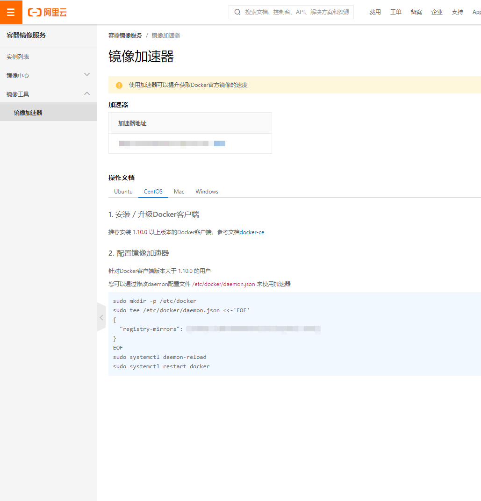Click 备案 in the top navigation
Screen dimensions: 481x501
coord(416,12)
